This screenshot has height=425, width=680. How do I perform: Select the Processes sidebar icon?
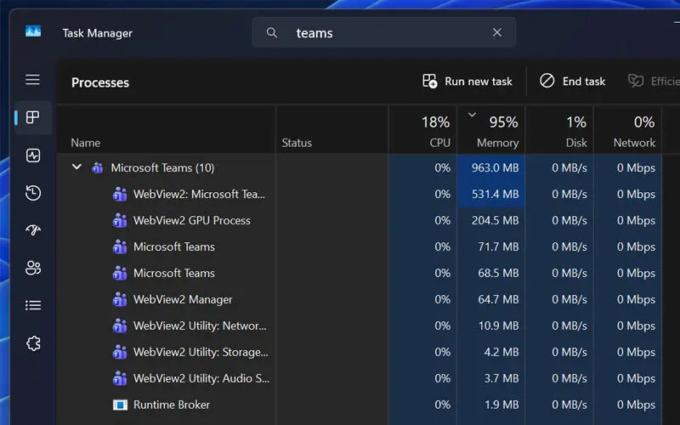click(33, 117)
